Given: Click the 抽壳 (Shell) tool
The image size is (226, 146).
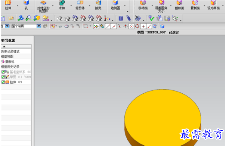Looking at the screenshot, I should coord(98,5).
